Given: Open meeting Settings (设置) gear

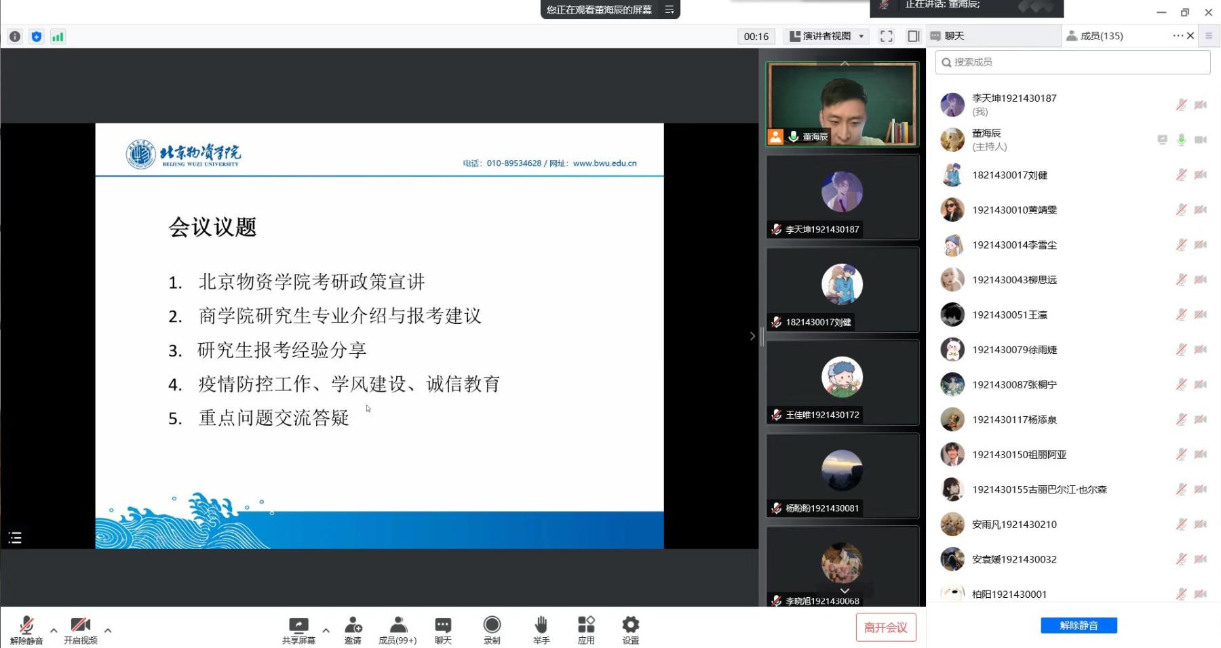Looking at the screenshot, I should pos(630,626).
